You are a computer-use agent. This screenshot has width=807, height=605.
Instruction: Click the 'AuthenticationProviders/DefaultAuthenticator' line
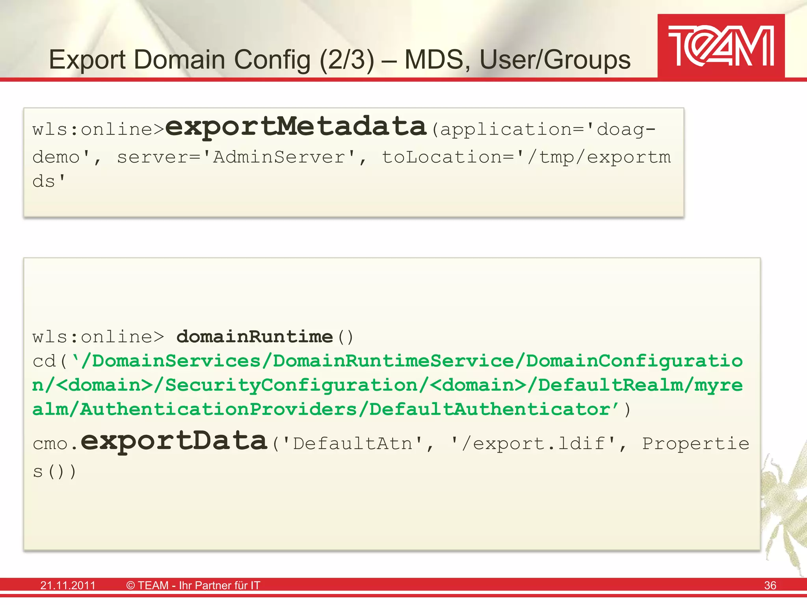point(332,410)
